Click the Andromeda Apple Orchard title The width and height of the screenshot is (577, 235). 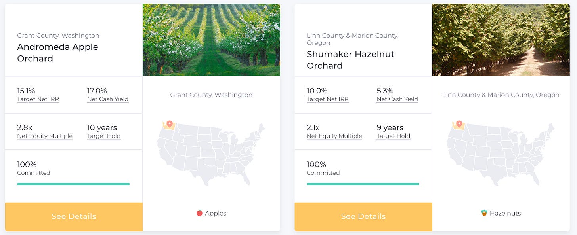pos(57,53)
